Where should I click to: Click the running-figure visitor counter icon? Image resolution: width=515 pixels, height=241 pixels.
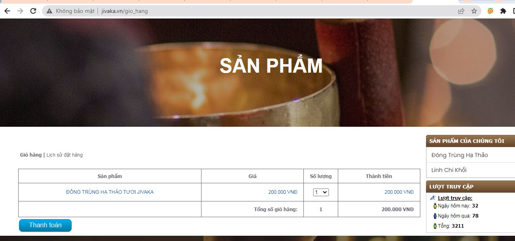click(433, 198)
